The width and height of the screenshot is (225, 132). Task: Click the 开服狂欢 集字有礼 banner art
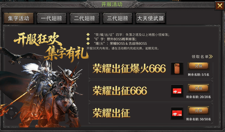coord(51,47)
